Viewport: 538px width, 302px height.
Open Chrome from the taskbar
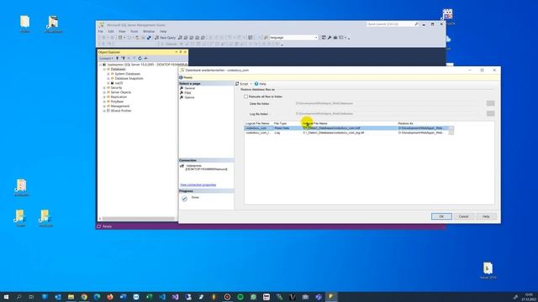pos(84,297)
